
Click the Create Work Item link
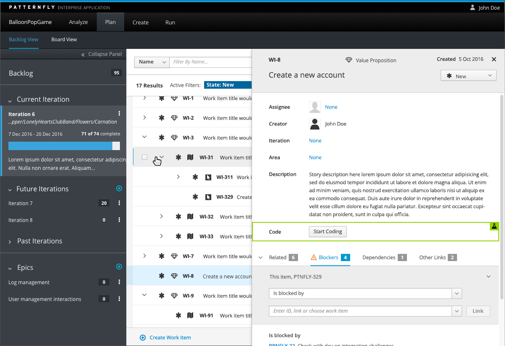click(x=170, y=337)
